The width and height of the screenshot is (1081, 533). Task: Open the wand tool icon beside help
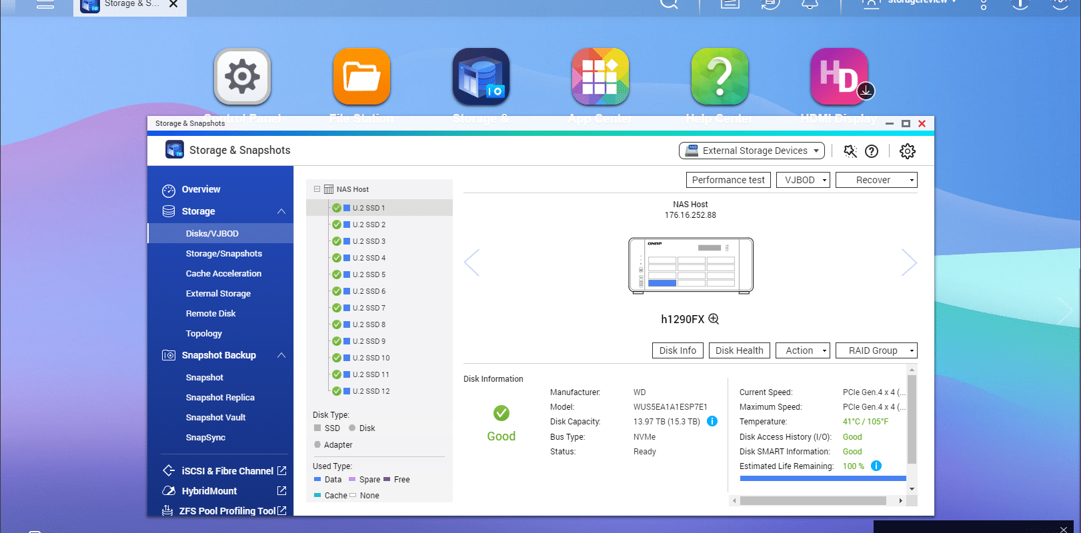click(x=850, y=151)
